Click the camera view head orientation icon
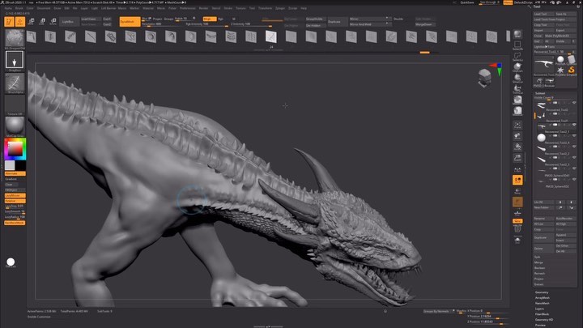 pos(484,78)
